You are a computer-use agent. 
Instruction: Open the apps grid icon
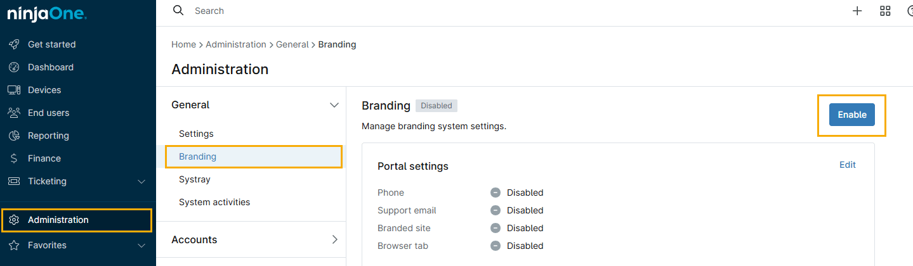click(885, 11)
